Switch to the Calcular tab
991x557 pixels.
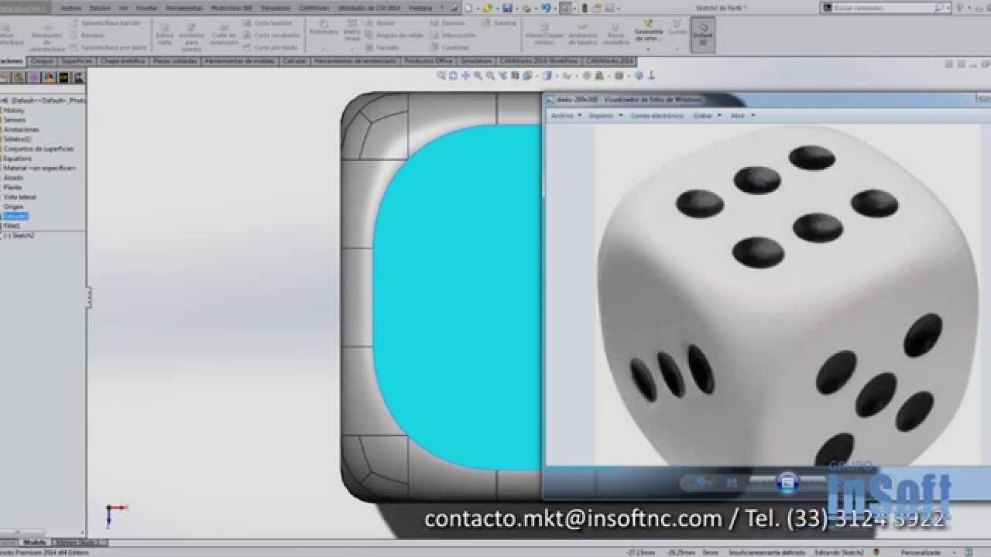tap(294, 60)
